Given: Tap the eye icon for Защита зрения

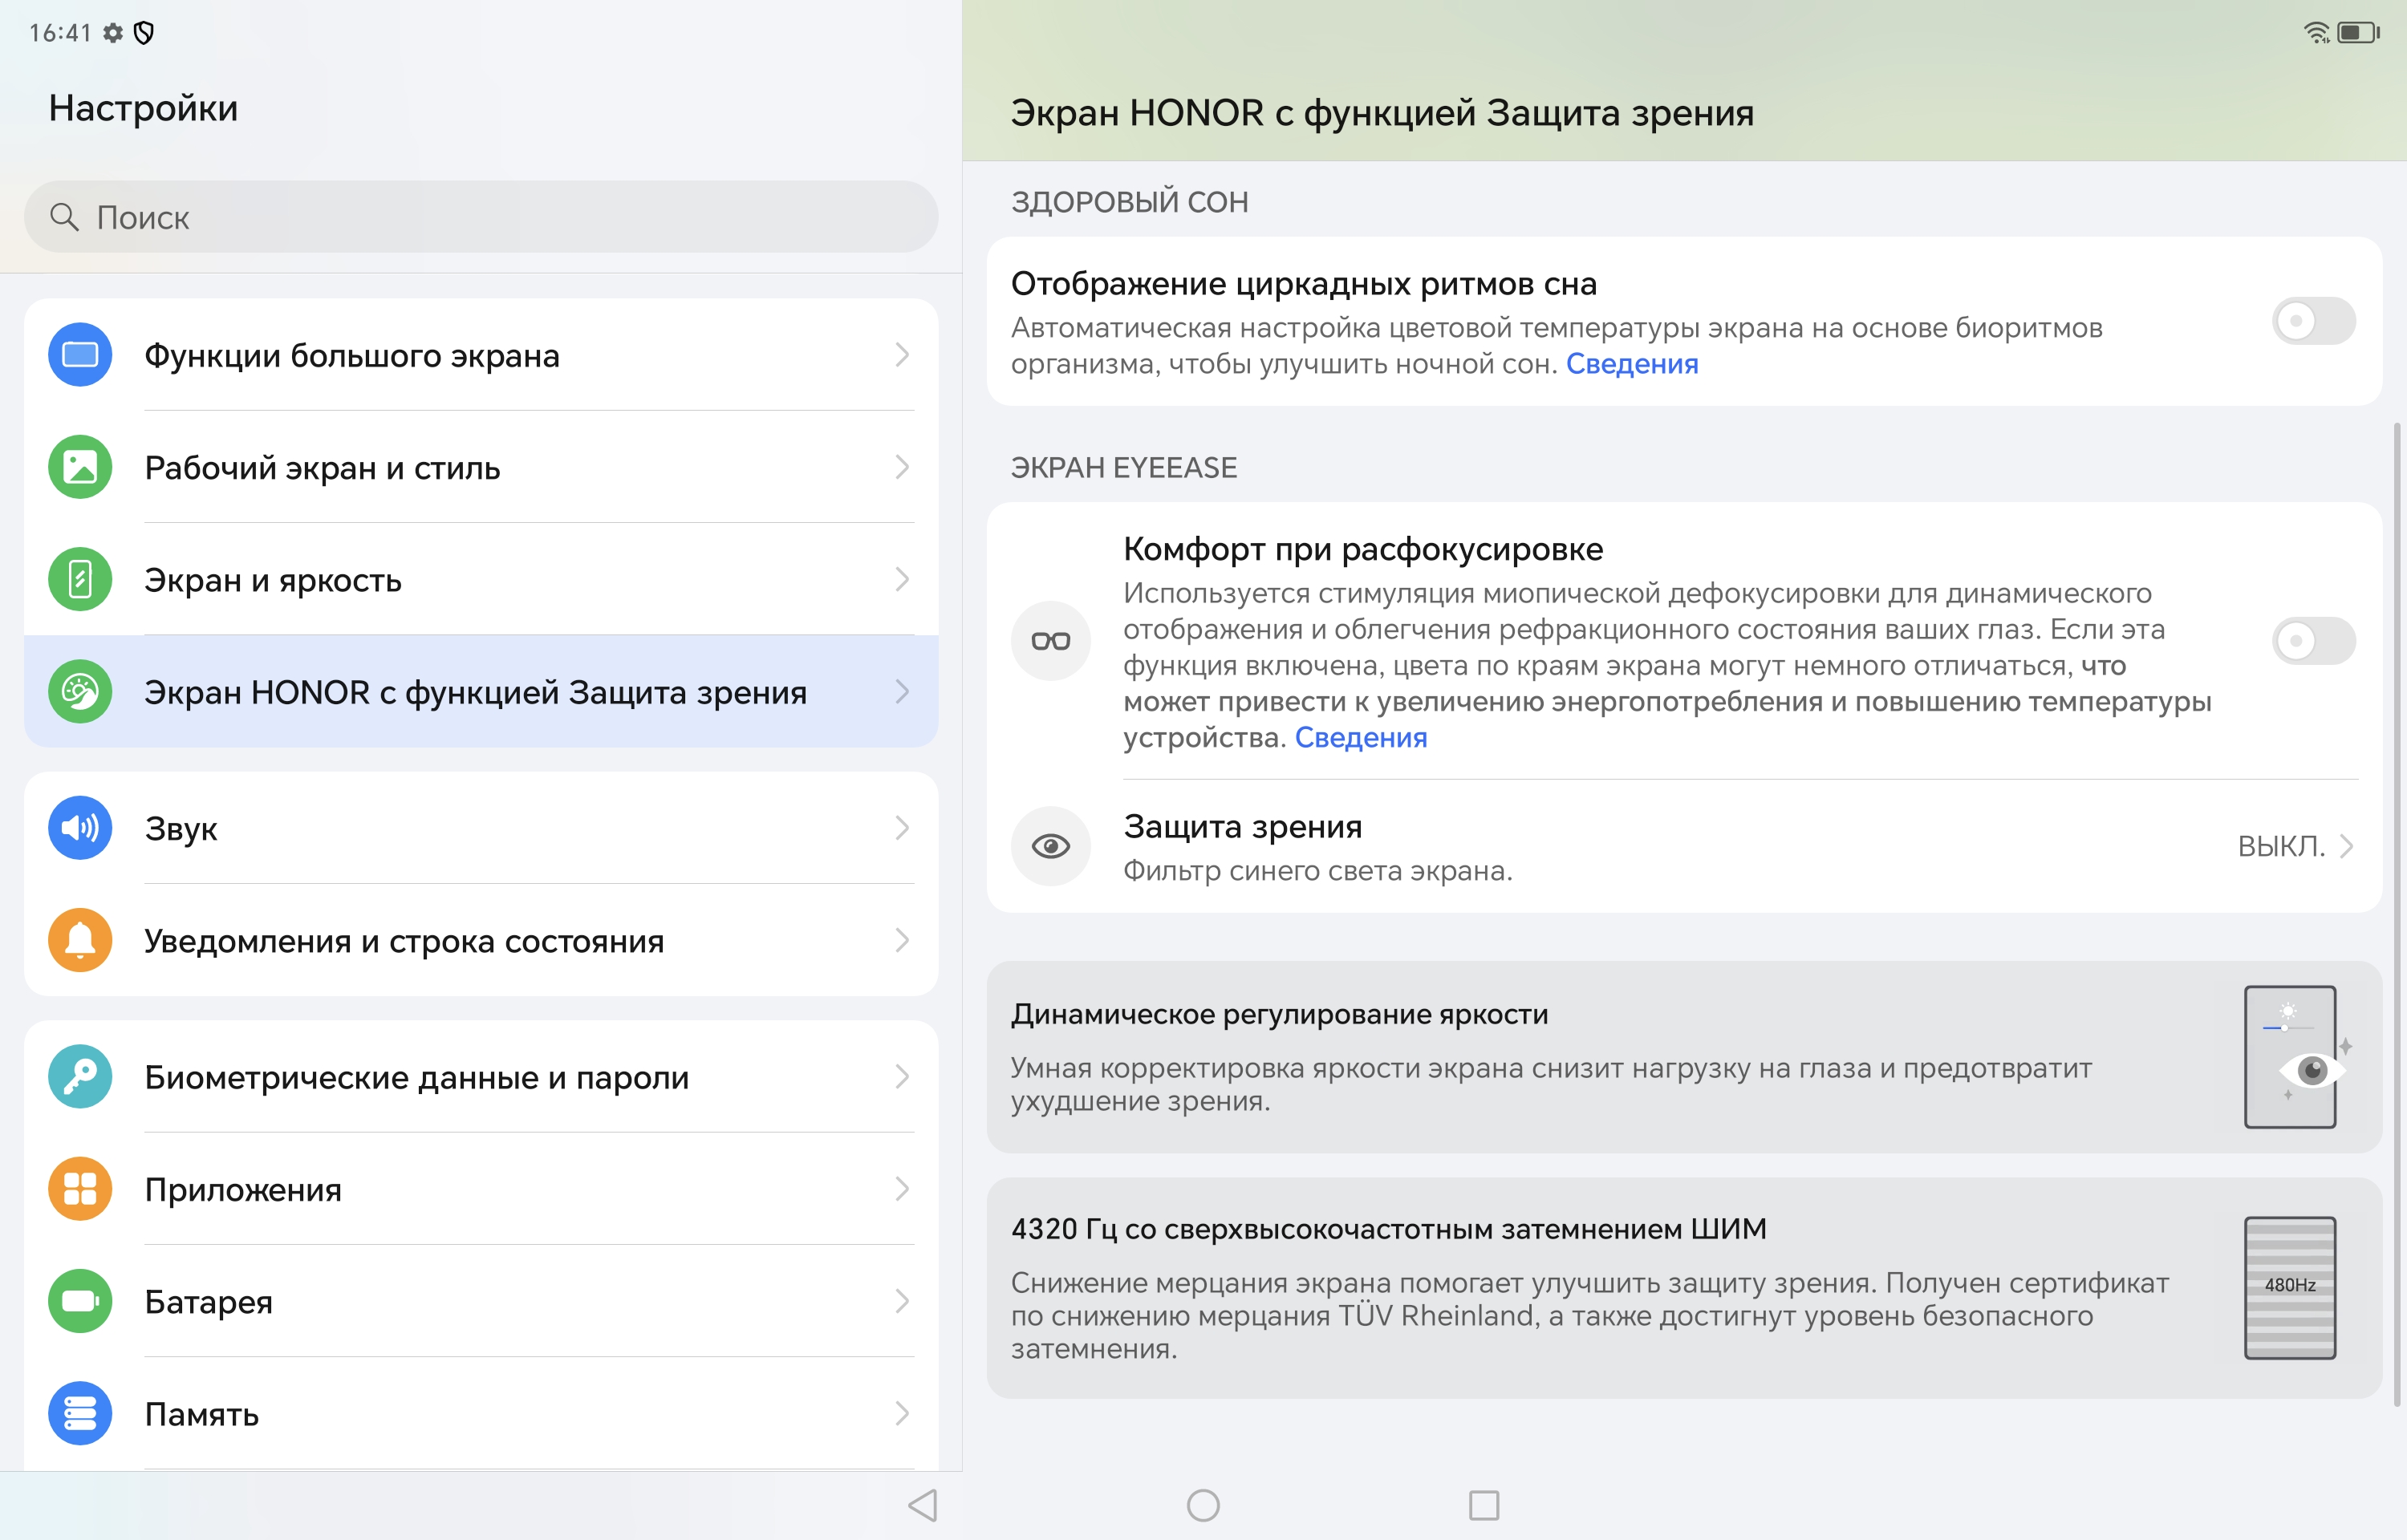Looking at the screenshot, I should coord(1050,847).
